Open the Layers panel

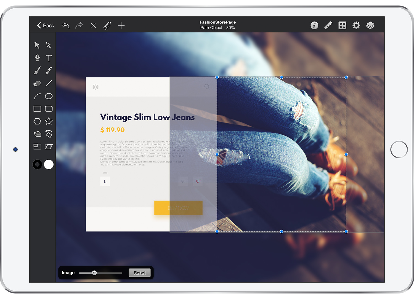coord(370,25)
